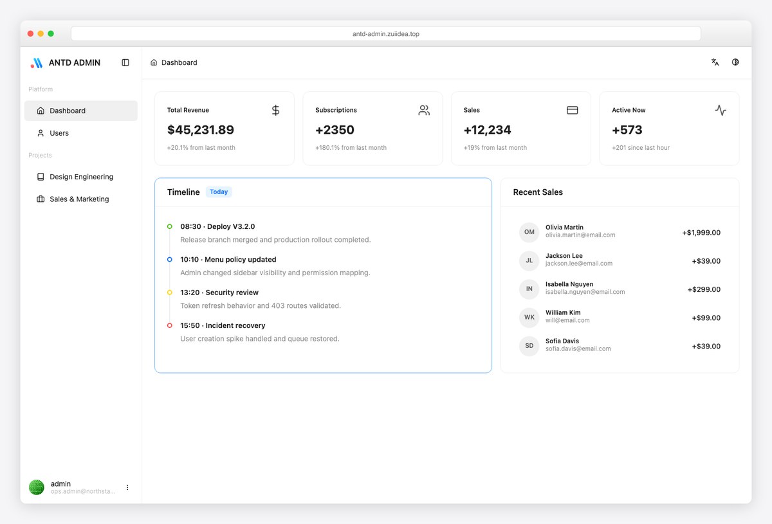Click the dollar sign icon on Total Revenue
The height and width of the screenshot is (524, 772).
pyautogui.click(x=275, y=110)
